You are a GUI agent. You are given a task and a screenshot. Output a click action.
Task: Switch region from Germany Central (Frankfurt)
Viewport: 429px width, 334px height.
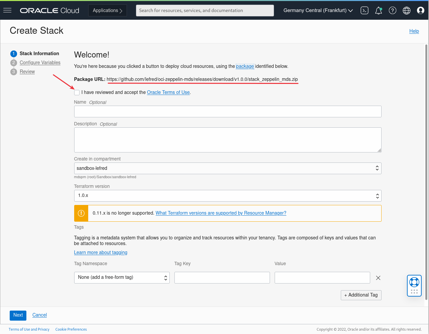pyautogui.click(x=318, y=10)
